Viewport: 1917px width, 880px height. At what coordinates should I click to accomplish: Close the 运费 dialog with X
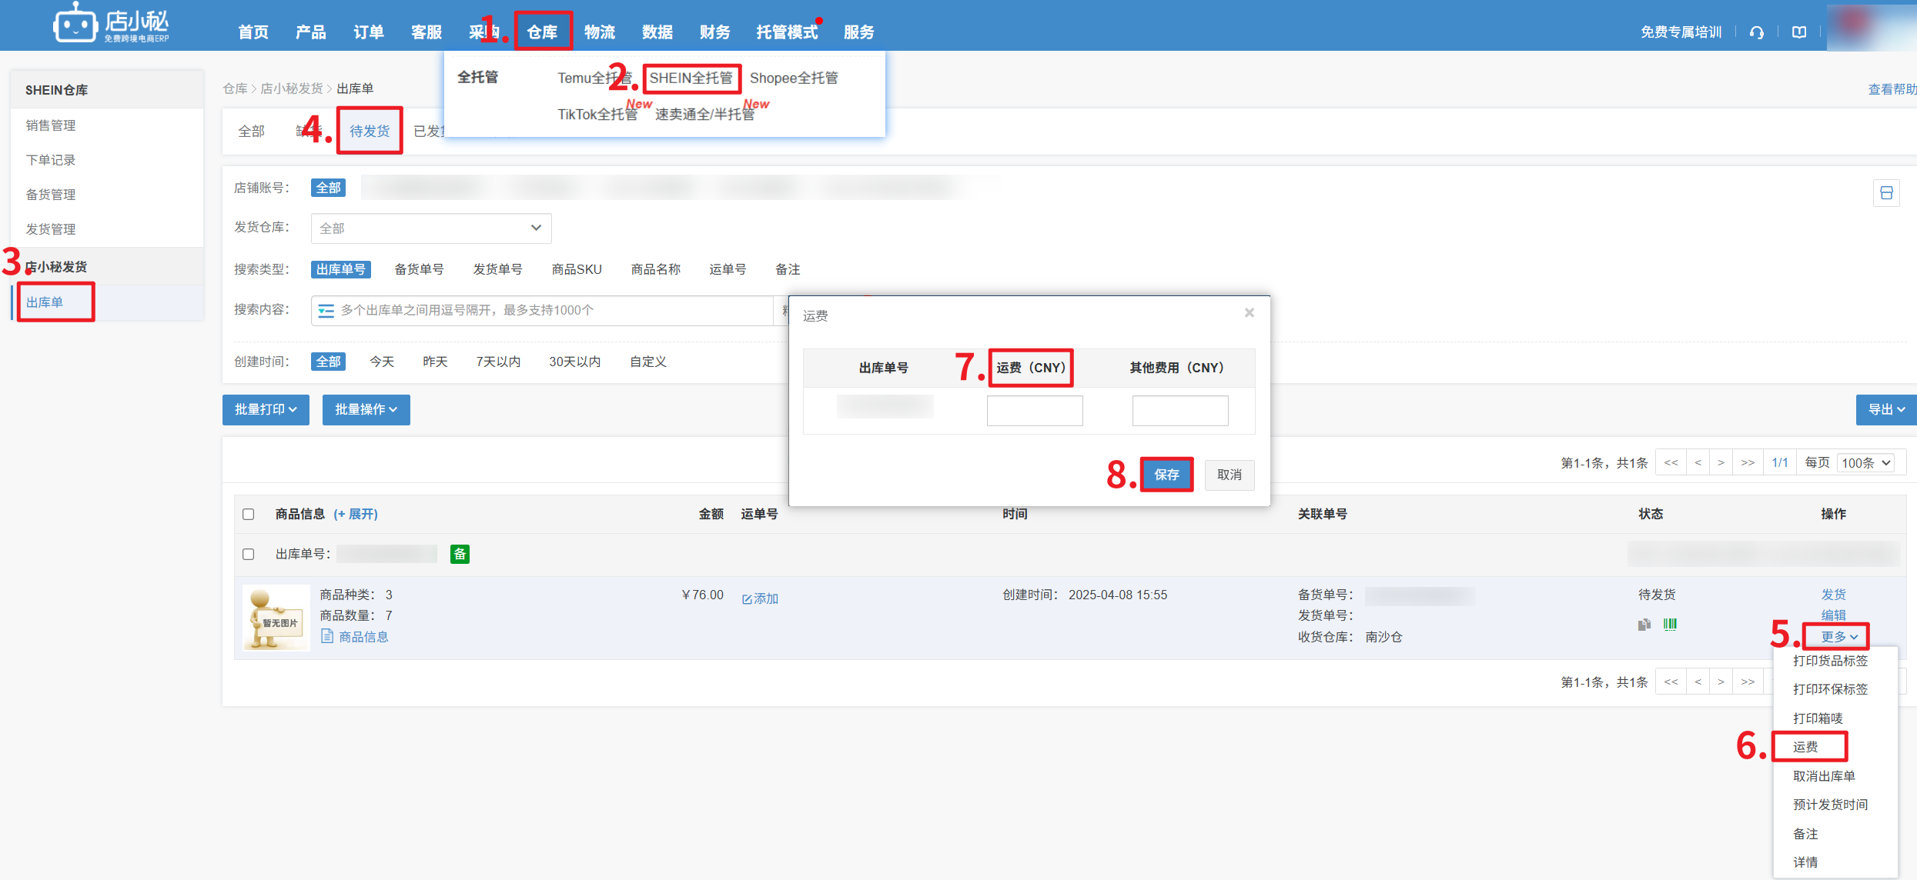click(1249, 312)
